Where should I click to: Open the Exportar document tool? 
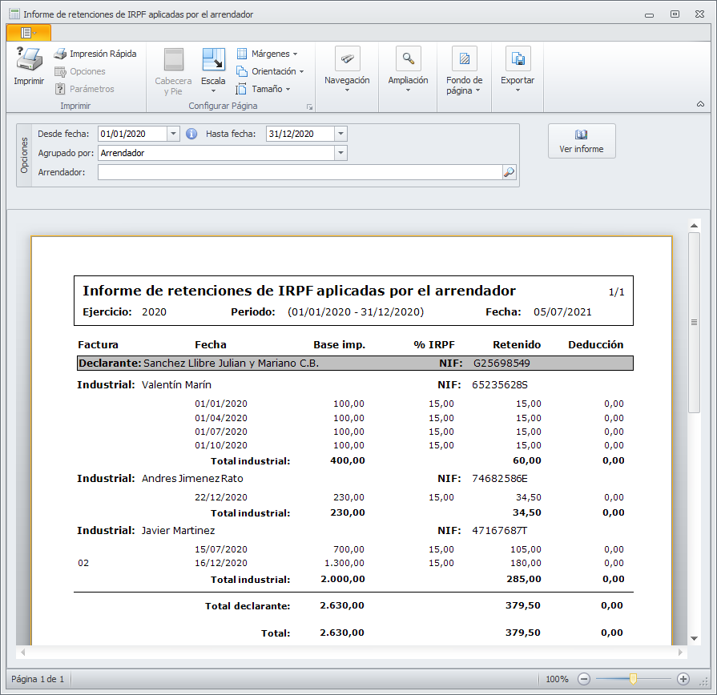point(518,59)
